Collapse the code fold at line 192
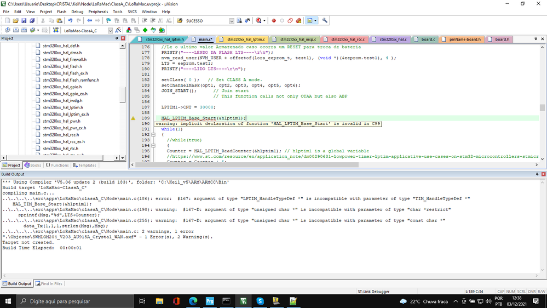547x308 pixels. click(x=153, y=134)
